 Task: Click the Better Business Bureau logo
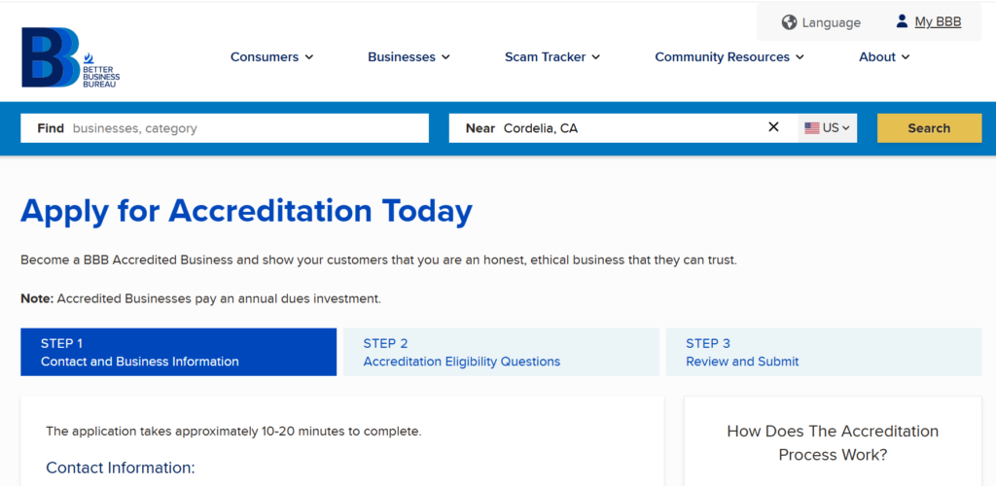[x=70, y=57]
